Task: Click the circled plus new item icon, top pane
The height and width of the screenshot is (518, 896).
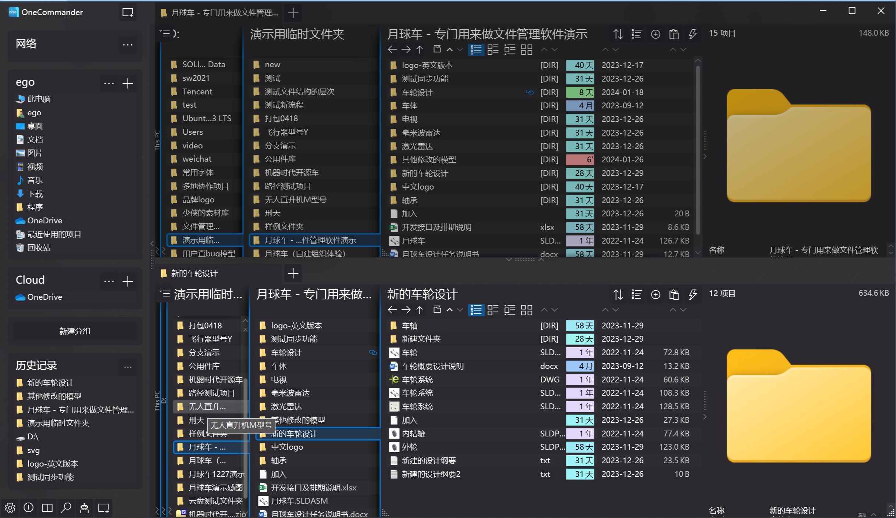Action: tap(655, 34)
